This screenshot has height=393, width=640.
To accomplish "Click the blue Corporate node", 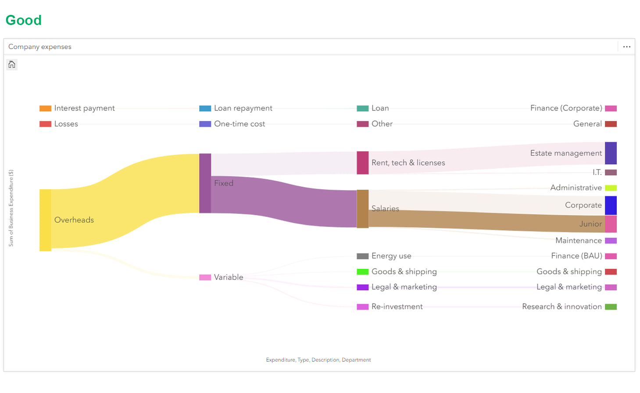I will (x=611, y=205).
